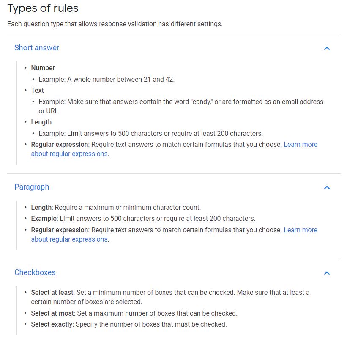This screenshot has height=338, width=358.
Task: Click the Select at least label
Action: point(52,293)
